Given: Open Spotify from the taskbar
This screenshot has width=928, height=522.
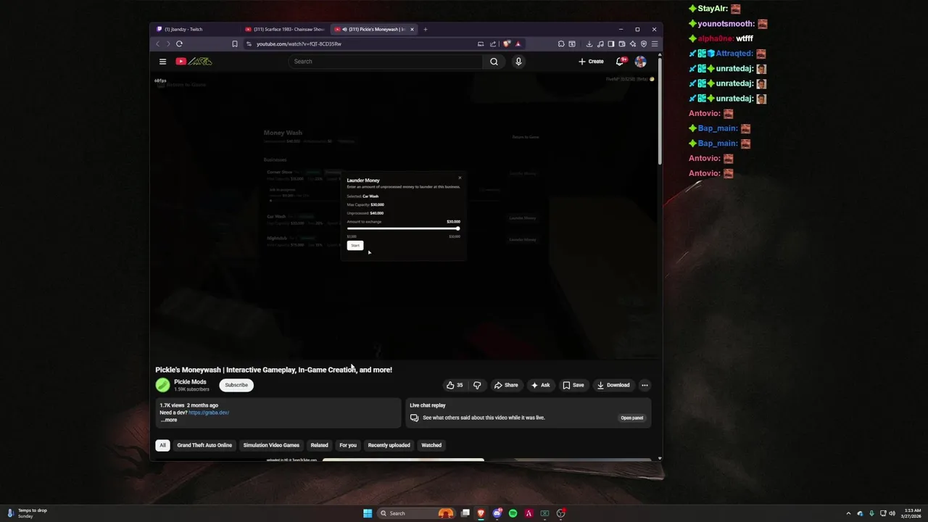Looking at the screenshot, I should click(513, 513).
